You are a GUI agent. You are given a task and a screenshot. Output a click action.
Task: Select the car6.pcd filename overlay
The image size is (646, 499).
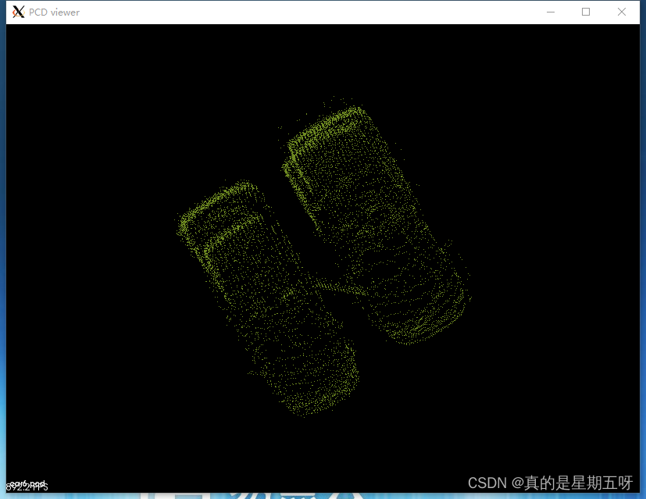(x=27, y=483)
